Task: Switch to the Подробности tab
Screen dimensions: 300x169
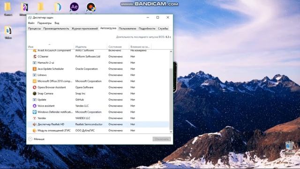Action: pos(147,29)
